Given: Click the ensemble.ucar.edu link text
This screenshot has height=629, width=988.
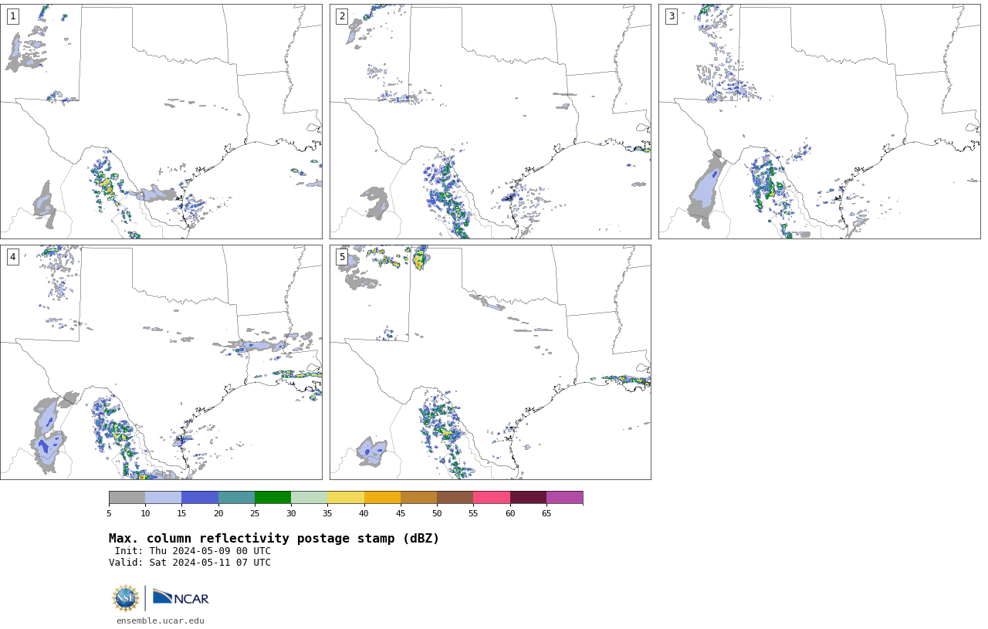Looking at the screenshot, I should [161, 621].
